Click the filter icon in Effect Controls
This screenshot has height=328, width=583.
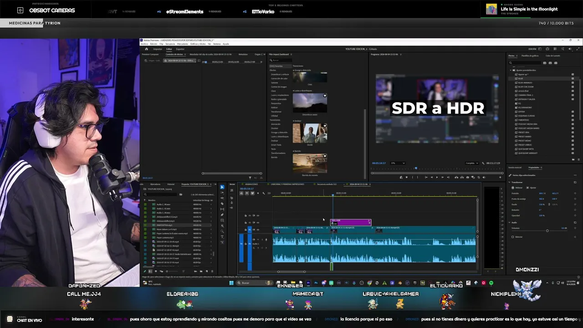[x=250, y=178]
